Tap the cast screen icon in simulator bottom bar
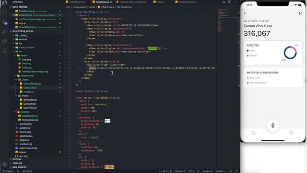 click(x=254, y=133)
